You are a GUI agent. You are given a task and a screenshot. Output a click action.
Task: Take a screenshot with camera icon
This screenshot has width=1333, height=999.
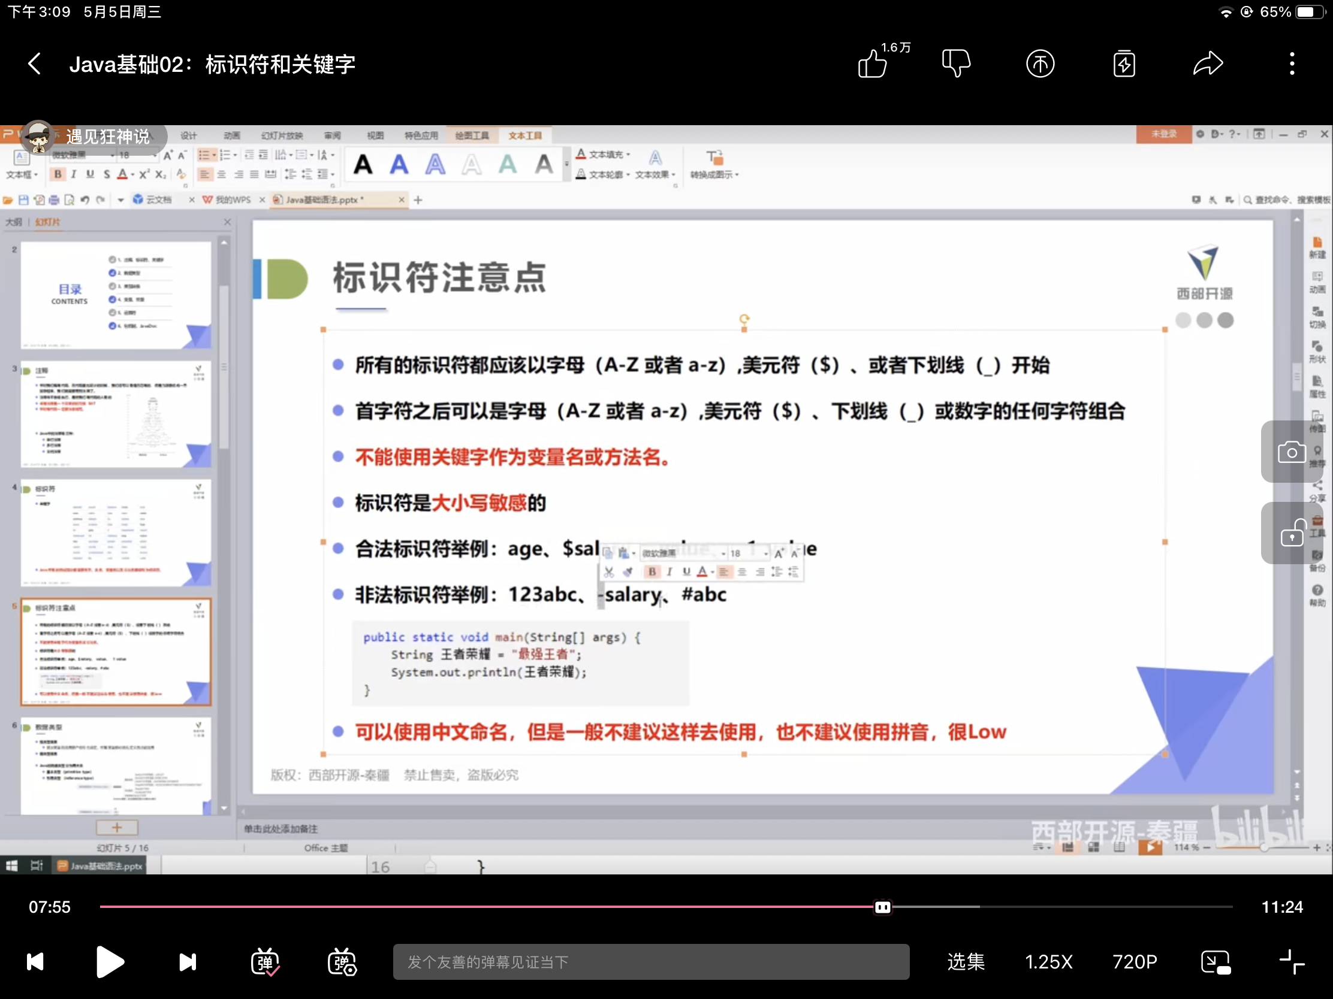tap(1291, 452)
